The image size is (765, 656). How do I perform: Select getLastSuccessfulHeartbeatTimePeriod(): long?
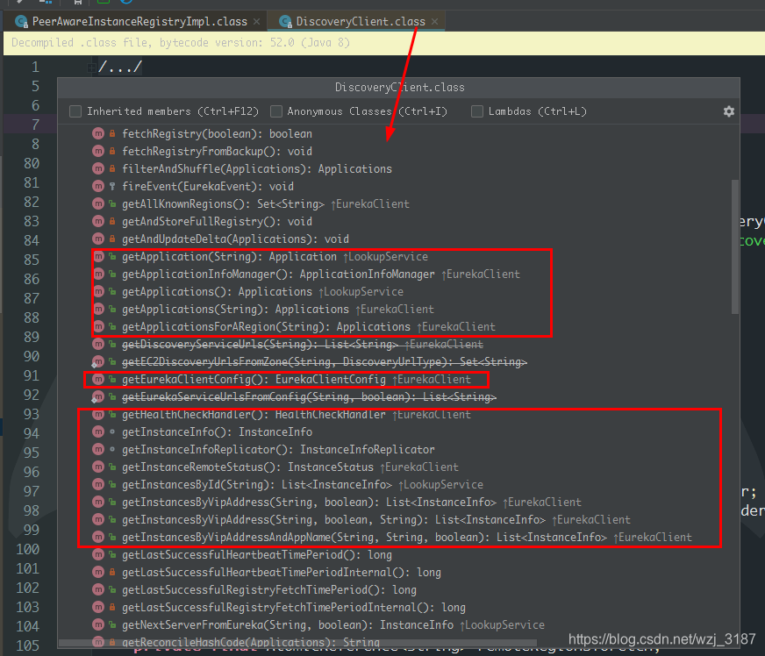point(257,555)
